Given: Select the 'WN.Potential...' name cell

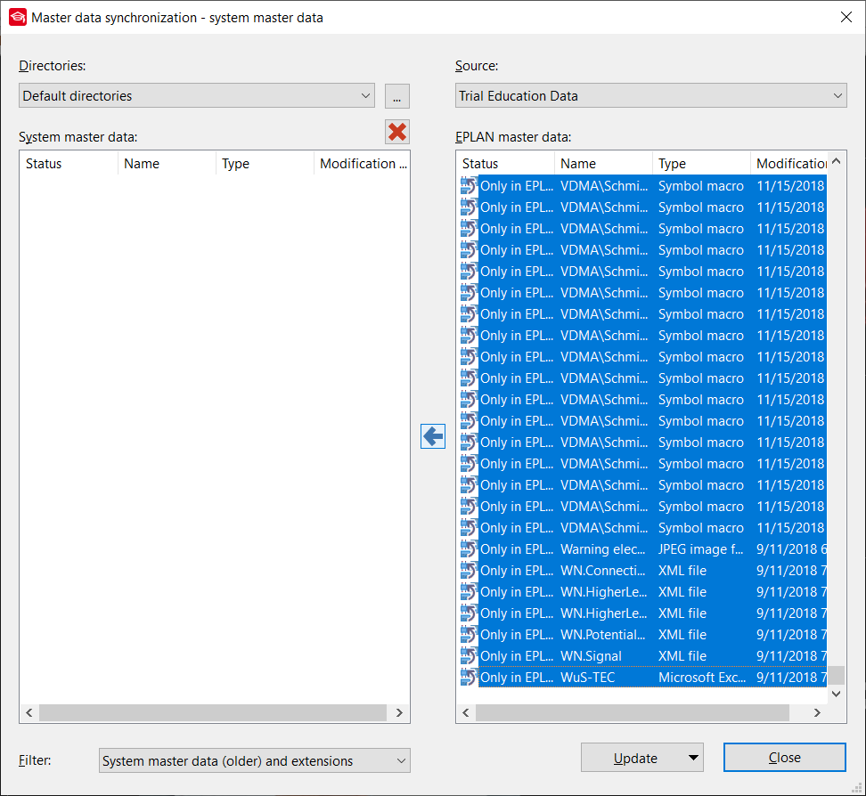Looking at the screenshot, I should [x=603, y=635].
